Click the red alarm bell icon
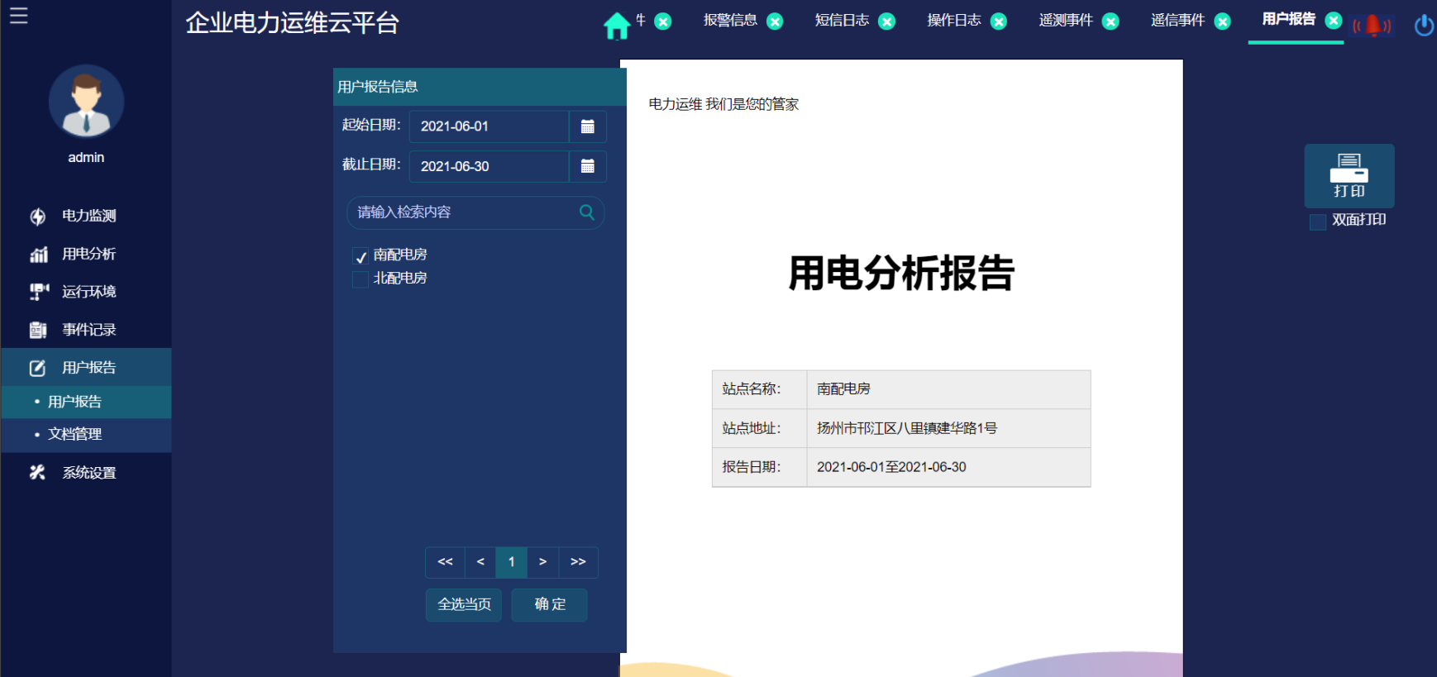Image resolution: width=1437 pixels, height=677 pixels. (1373, 26)
